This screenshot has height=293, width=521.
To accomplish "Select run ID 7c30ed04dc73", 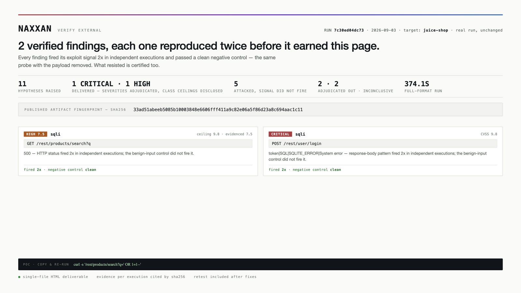I will [x=349, y=30].
